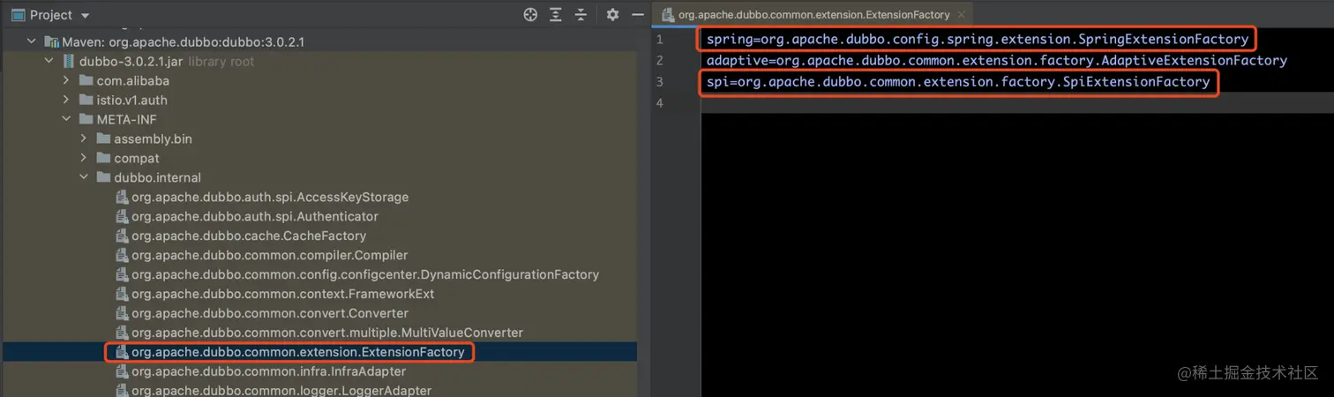Open the common.infra.InfraAdapter file
1334x397 pixels.
[x=269, y=371]
